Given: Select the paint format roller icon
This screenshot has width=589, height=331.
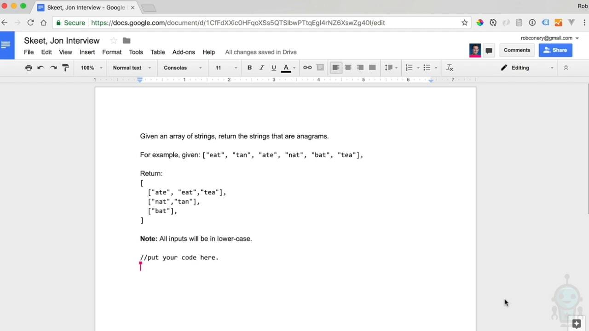Looking at the screenshot, I should pyautogui.click(x=65, y=68).
